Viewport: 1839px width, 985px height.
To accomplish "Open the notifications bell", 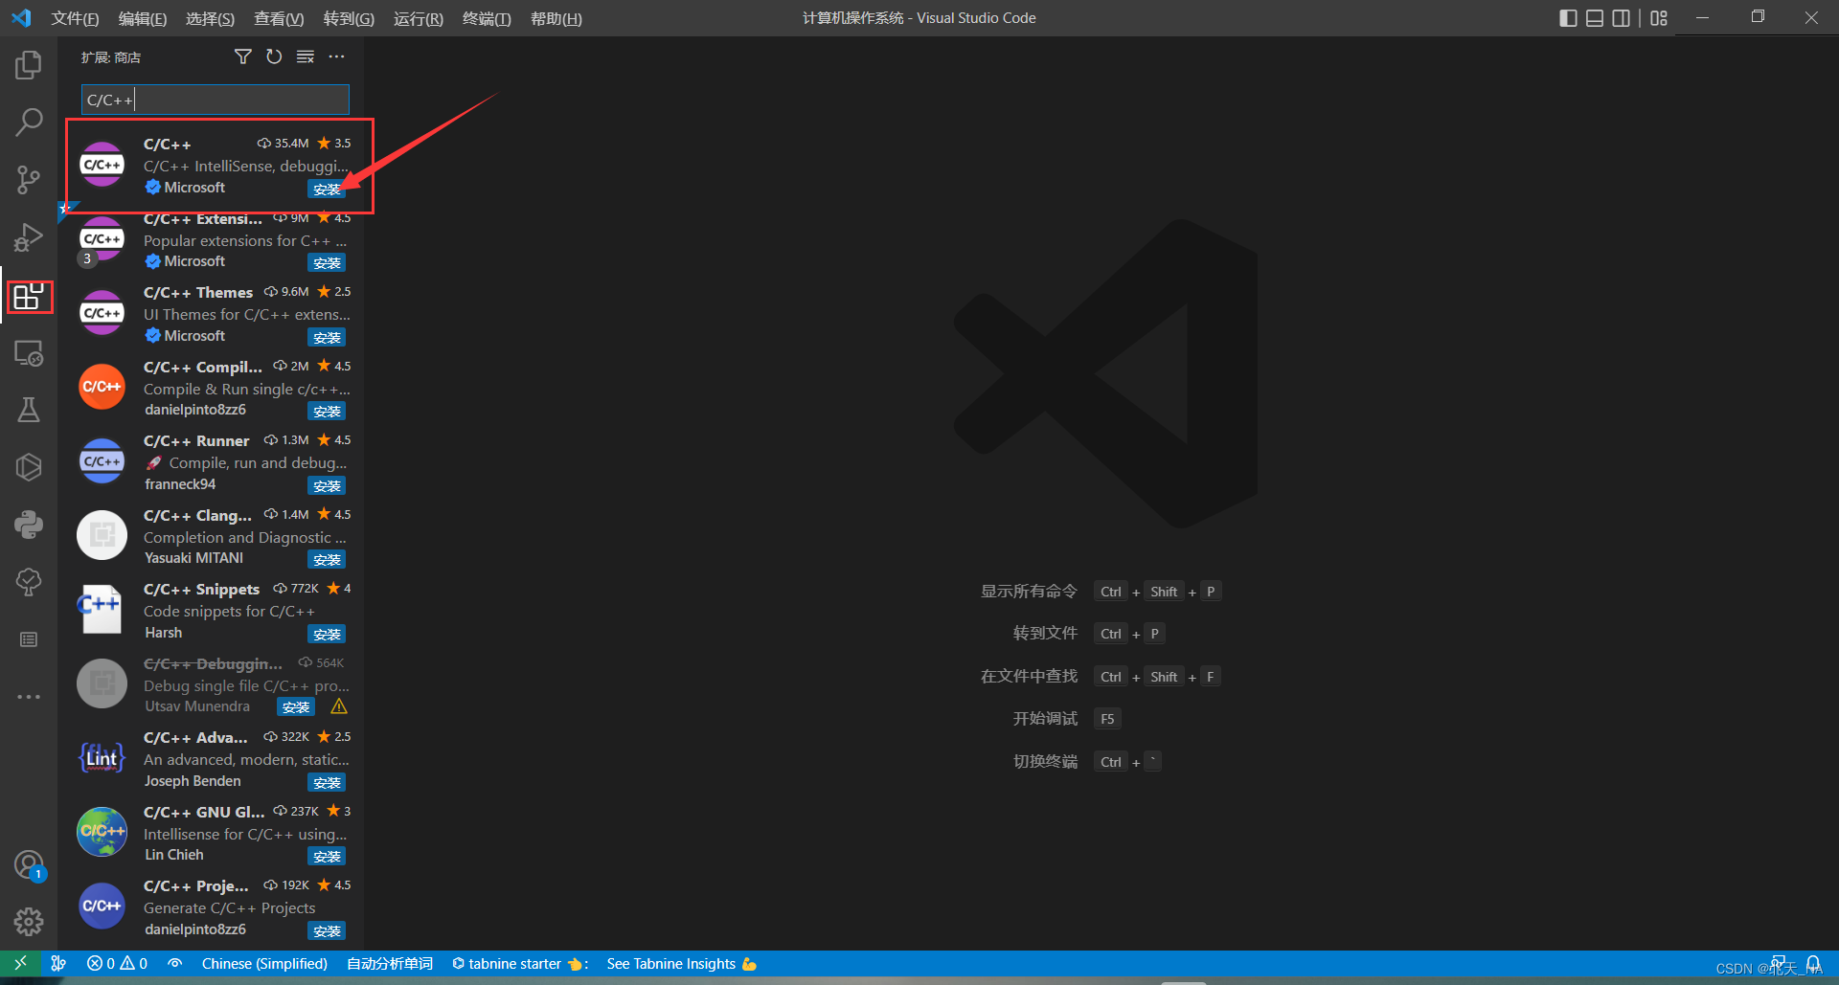I will [1813, 963].
